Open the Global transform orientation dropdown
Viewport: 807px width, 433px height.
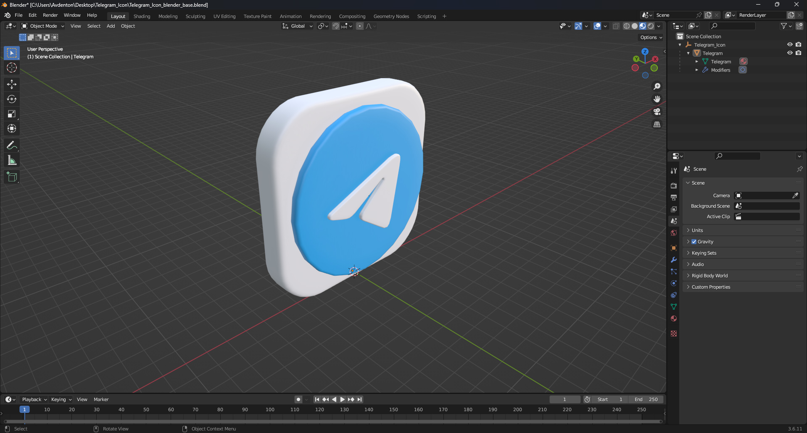[298, 26]
